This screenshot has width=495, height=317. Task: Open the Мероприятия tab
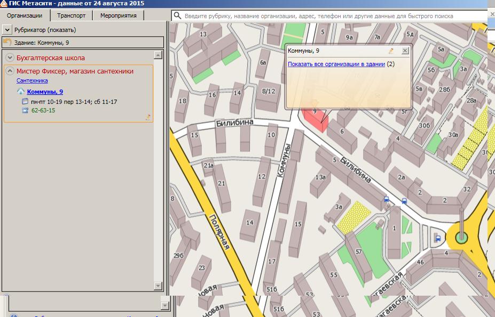[x=118, y=15]
